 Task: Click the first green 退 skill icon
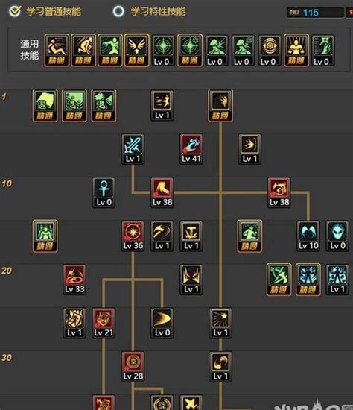tap(45, 106)
